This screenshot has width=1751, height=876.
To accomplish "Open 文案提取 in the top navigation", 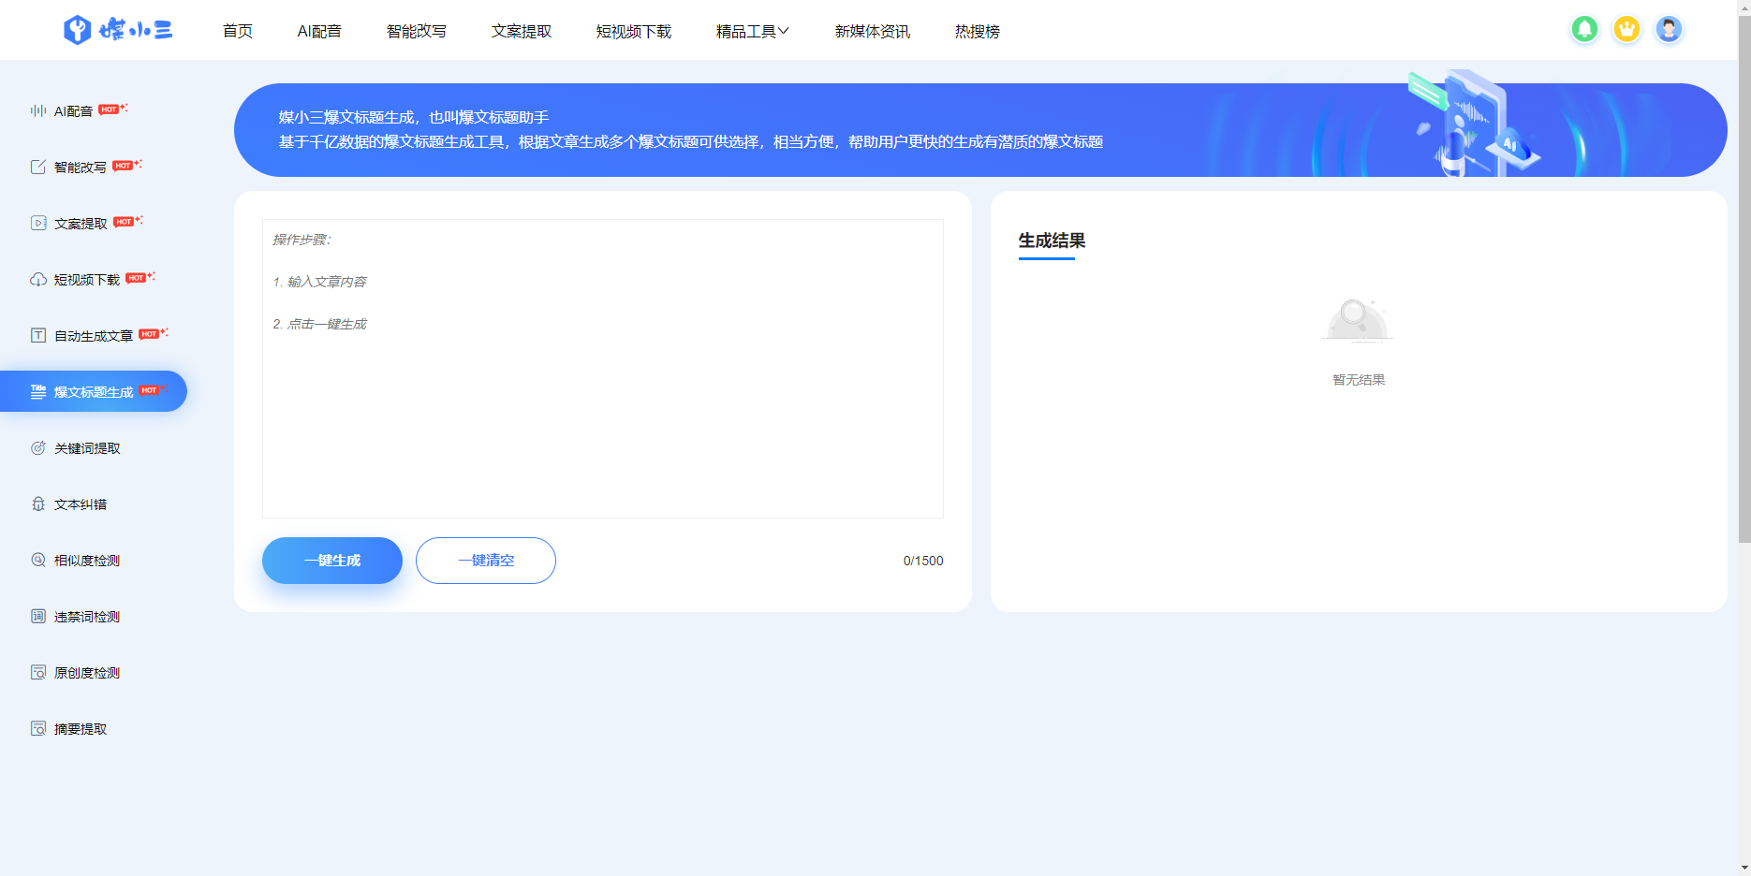I will click(522, 31).
